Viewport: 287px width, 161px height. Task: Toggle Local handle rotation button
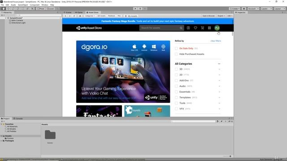pos(50,8)
